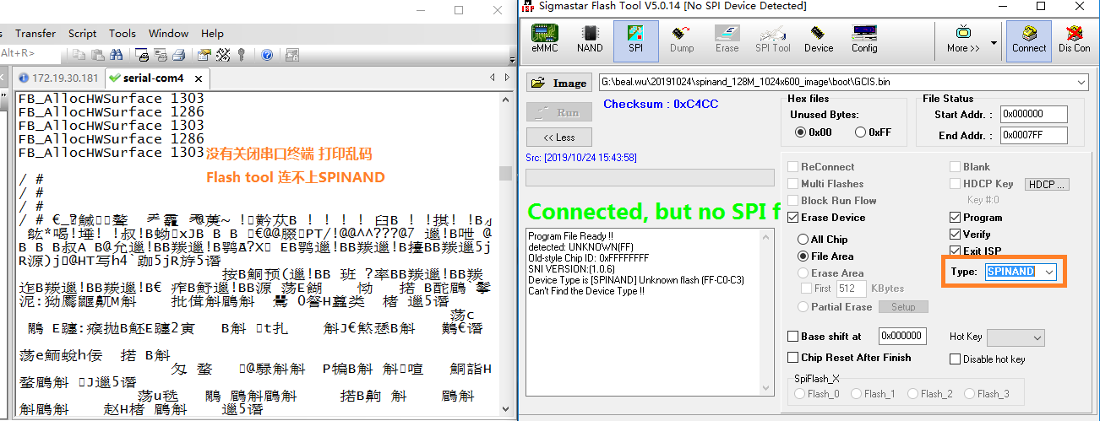This screenshot has height=421, width=1100.
Task: Open the Tools menu
Action: pyautogui.click(x=122, y=34)
